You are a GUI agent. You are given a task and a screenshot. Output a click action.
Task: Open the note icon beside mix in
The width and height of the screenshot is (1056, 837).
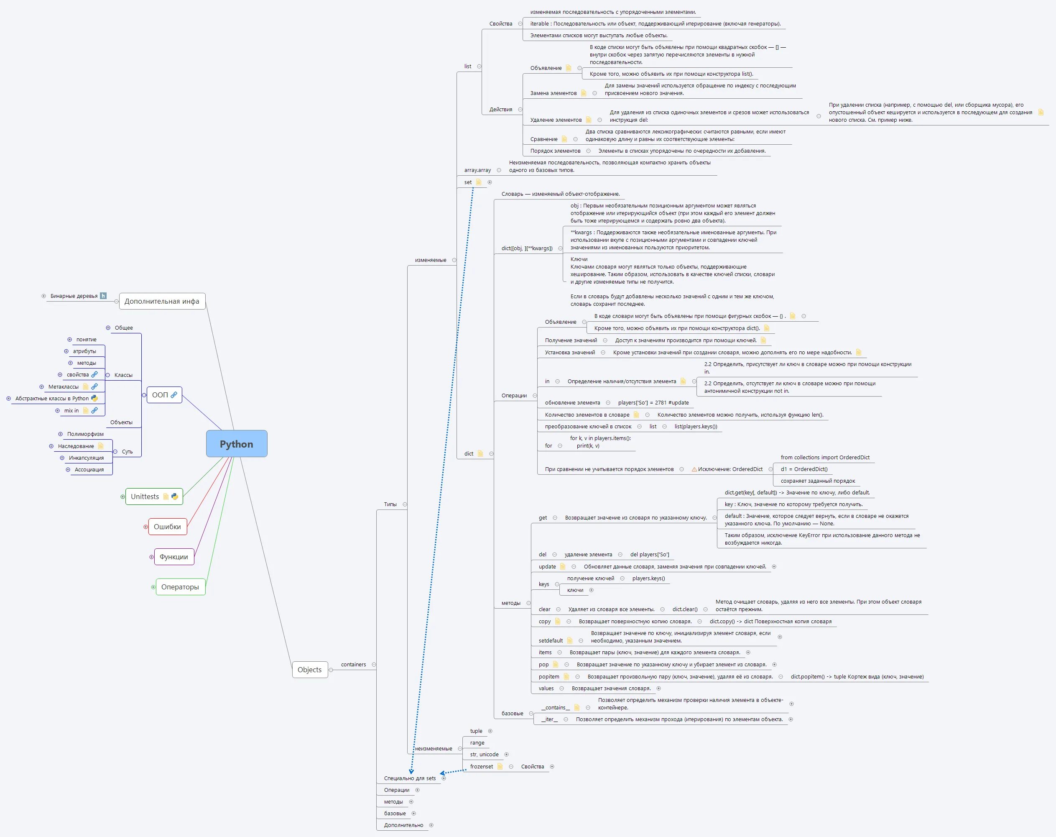tap(86, 411)
